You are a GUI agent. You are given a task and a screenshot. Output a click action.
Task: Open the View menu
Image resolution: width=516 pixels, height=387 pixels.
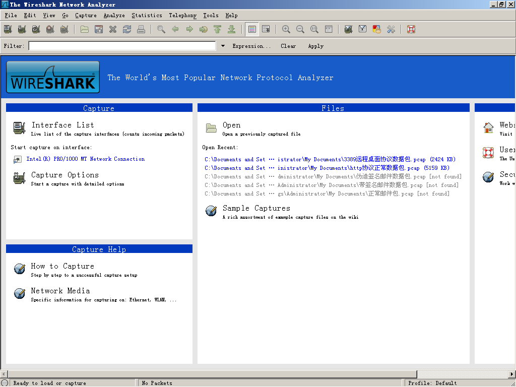point(49,16)
